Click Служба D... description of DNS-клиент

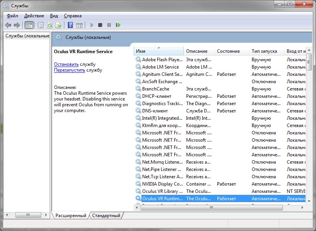point(198,111)
